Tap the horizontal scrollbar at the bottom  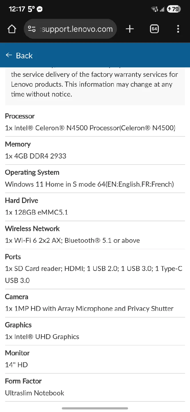coord(95,408)
